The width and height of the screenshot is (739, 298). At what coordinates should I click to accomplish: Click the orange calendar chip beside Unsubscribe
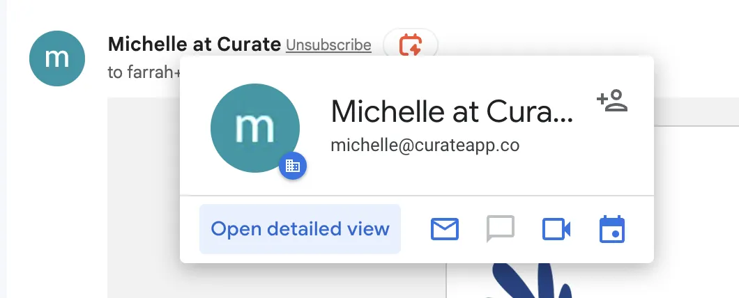410,45
